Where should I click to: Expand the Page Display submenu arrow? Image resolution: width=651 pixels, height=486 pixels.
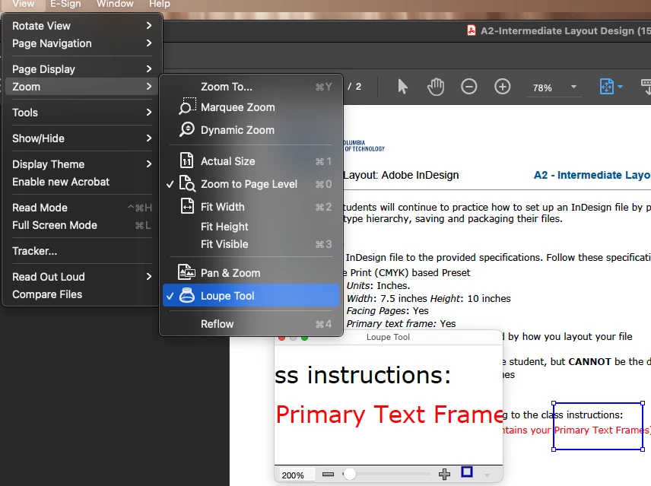[x=148, y=69]
